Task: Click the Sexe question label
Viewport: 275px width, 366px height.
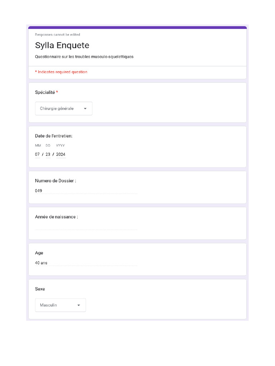Action: pos(40,289)
